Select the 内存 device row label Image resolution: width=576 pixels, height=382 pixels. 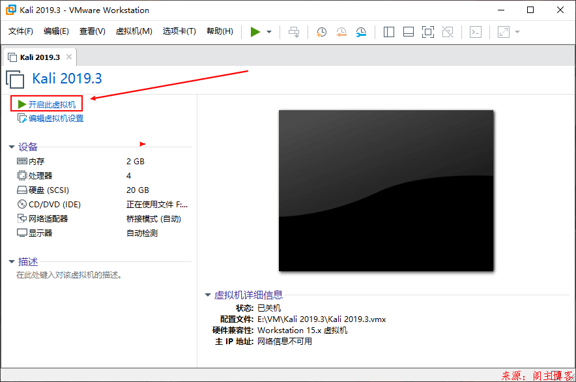pos(36,162)
